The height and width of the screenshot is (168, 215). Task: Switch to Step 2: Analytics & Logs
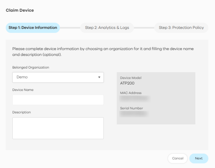click(107, 28)
